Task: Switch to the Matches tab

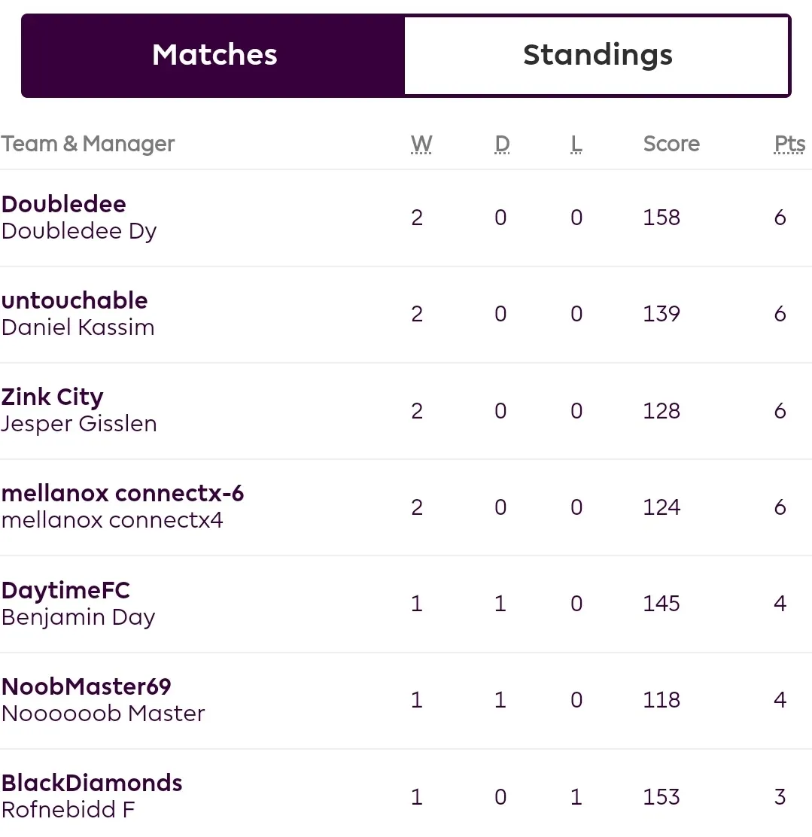Action: pos(214,56)
